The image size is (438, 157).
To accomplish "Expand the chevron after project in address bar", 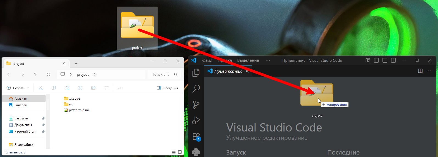I will click(95, 74).
